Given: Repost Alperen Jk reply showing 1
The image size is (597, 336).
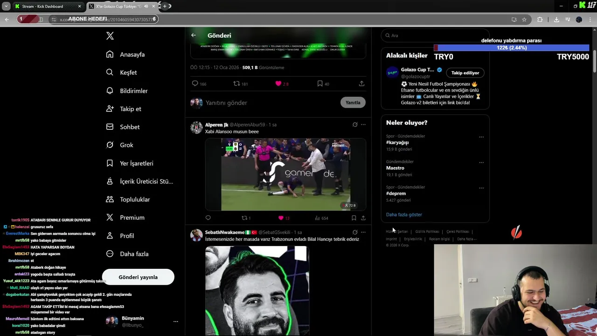Looking at the screenshot, I should (x=244, y=218).
